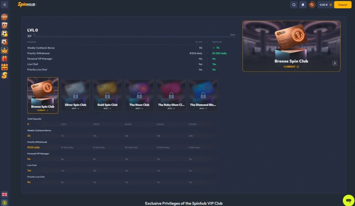Click the 20% Weekly Cashback value
355x206 pixels.
coord(191,136)
